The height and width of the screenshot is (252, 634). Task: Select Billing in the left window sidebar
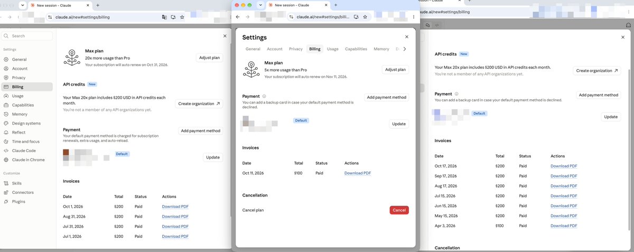[26, 87]
